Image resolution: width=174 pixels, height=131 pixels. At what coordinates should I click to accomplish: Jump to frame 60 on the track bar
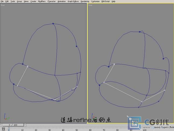tap(90, 130)
